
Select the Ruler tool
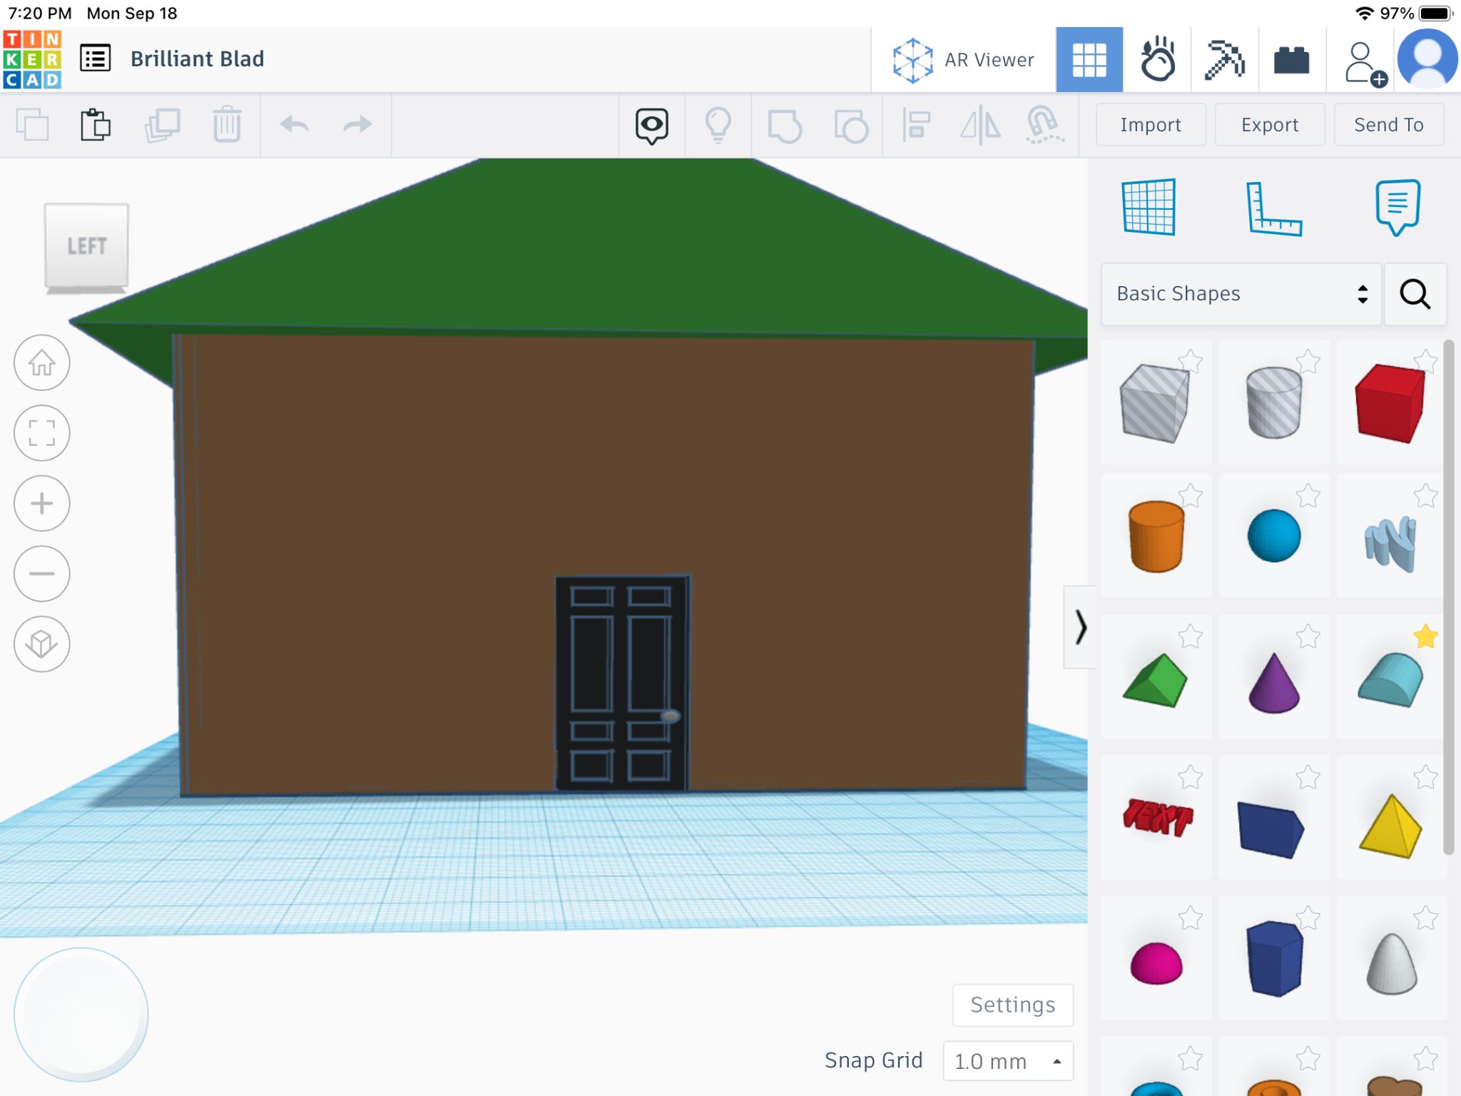point(1273,208)
